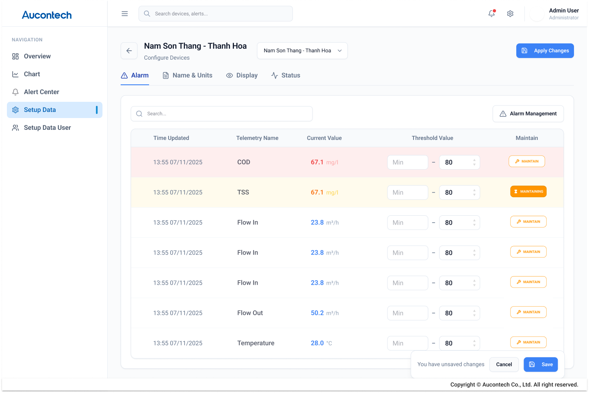The height and width of the screenshot is (393, 589).
Task: Click the Apply Changes button
Action: coord(545,51)
